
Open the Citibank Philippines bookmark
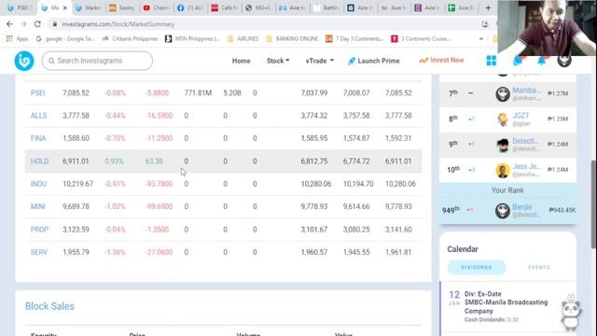[x=131, y=38]
